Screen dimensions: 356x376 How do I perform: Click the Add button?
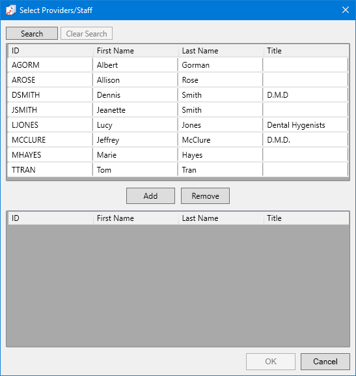tap(150, 196)
